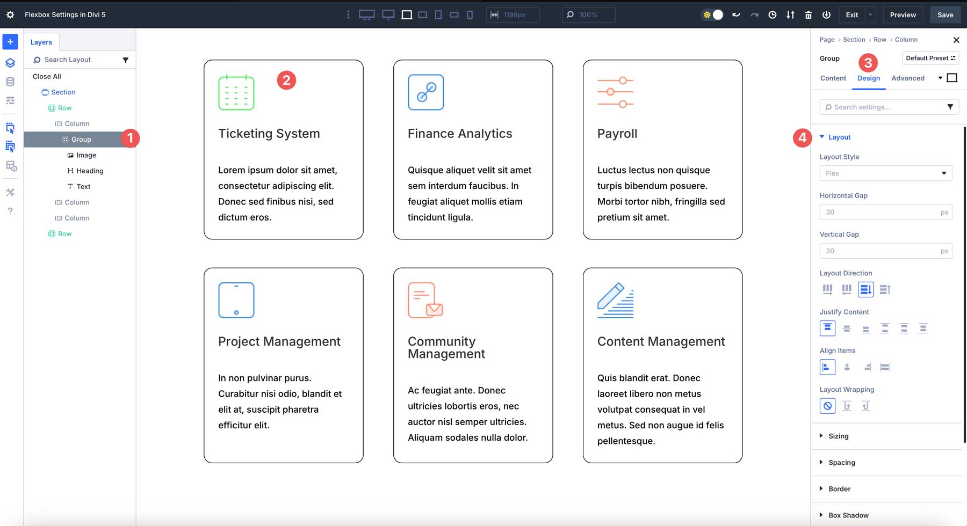Select the Heading layer in tree

coord(90,171)
